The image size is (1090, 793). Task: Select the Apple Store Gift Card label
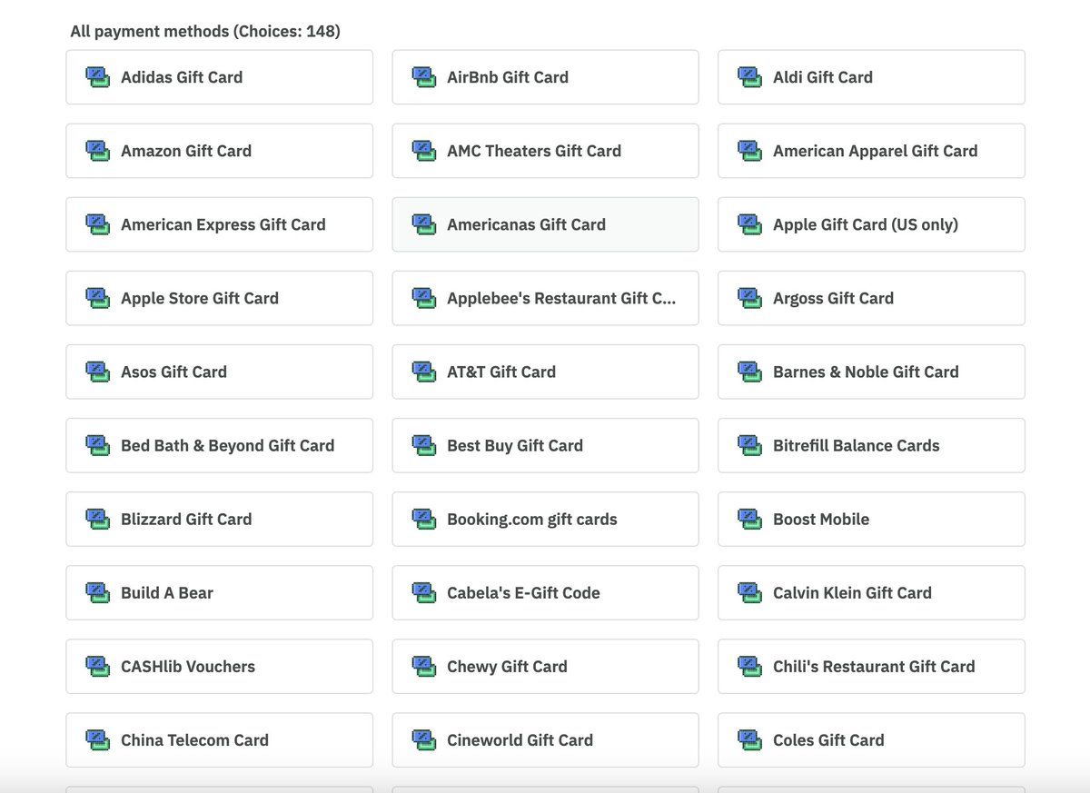pos(200,298)
